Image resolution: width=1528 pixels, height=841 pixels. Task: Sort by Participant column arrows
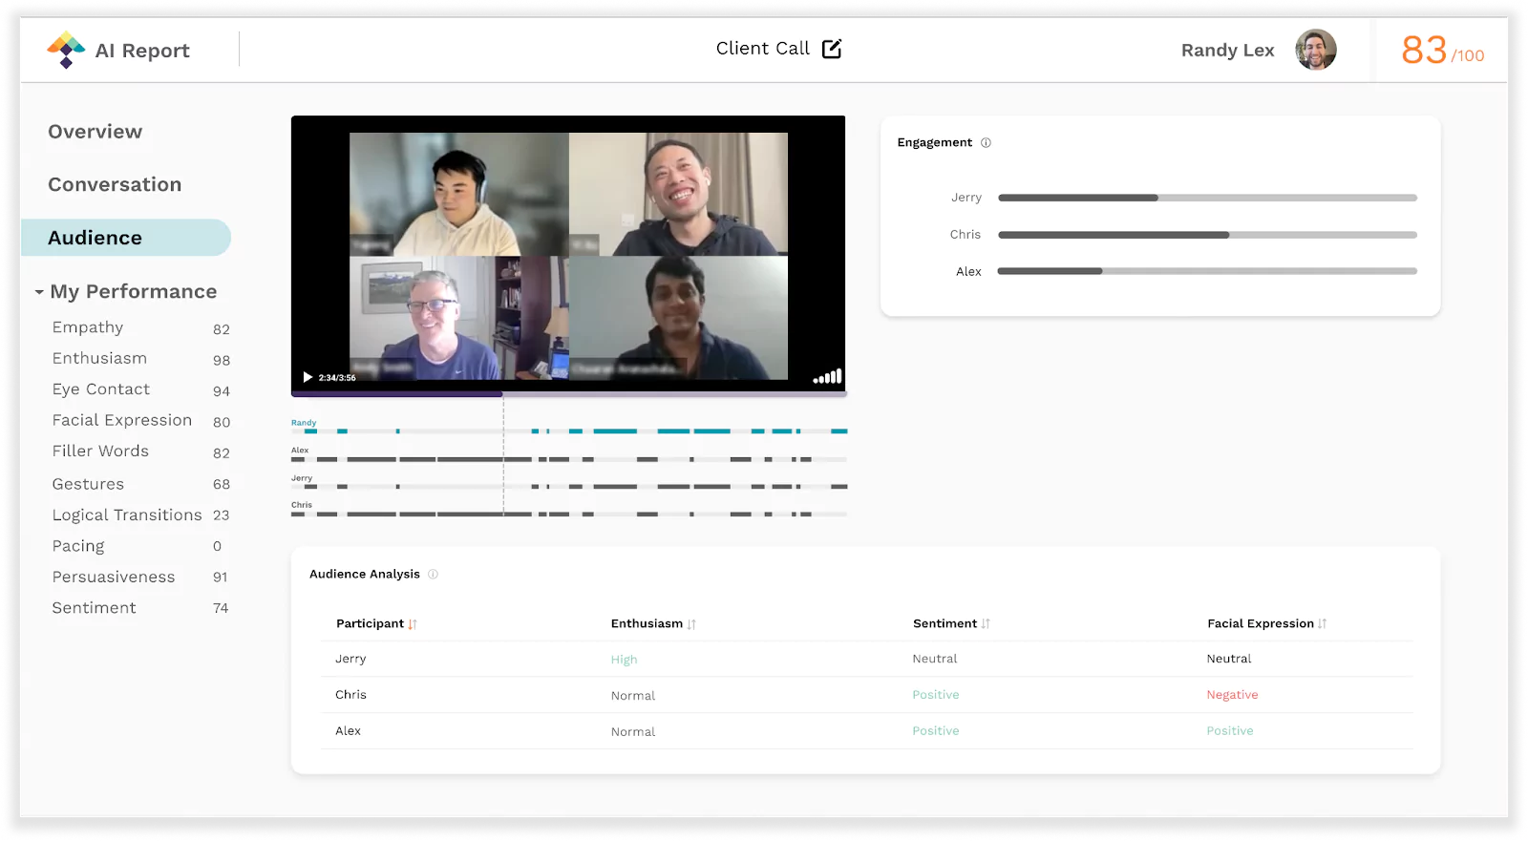coord(413,624)
